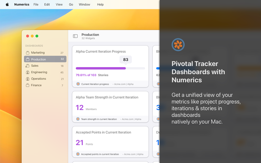Open the Window menu
Screen dimensions: 261x163
[x=84, y=4]
